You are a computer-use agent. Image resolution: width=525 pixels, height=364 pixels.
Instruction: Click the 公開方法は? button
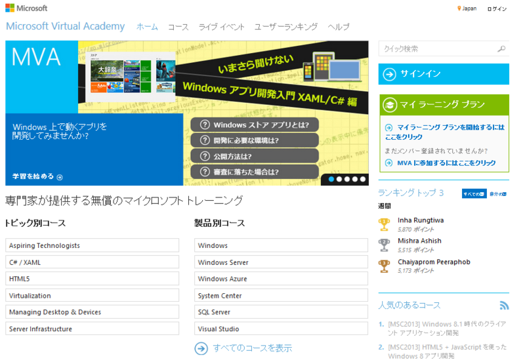(x=255, y=156)
